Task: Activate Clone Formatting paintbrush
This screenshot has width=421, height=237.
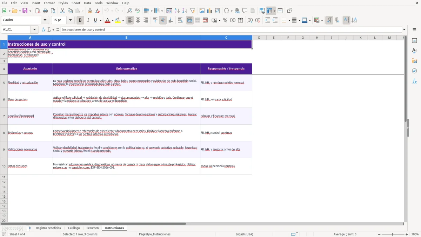Action: coord(90,11)
